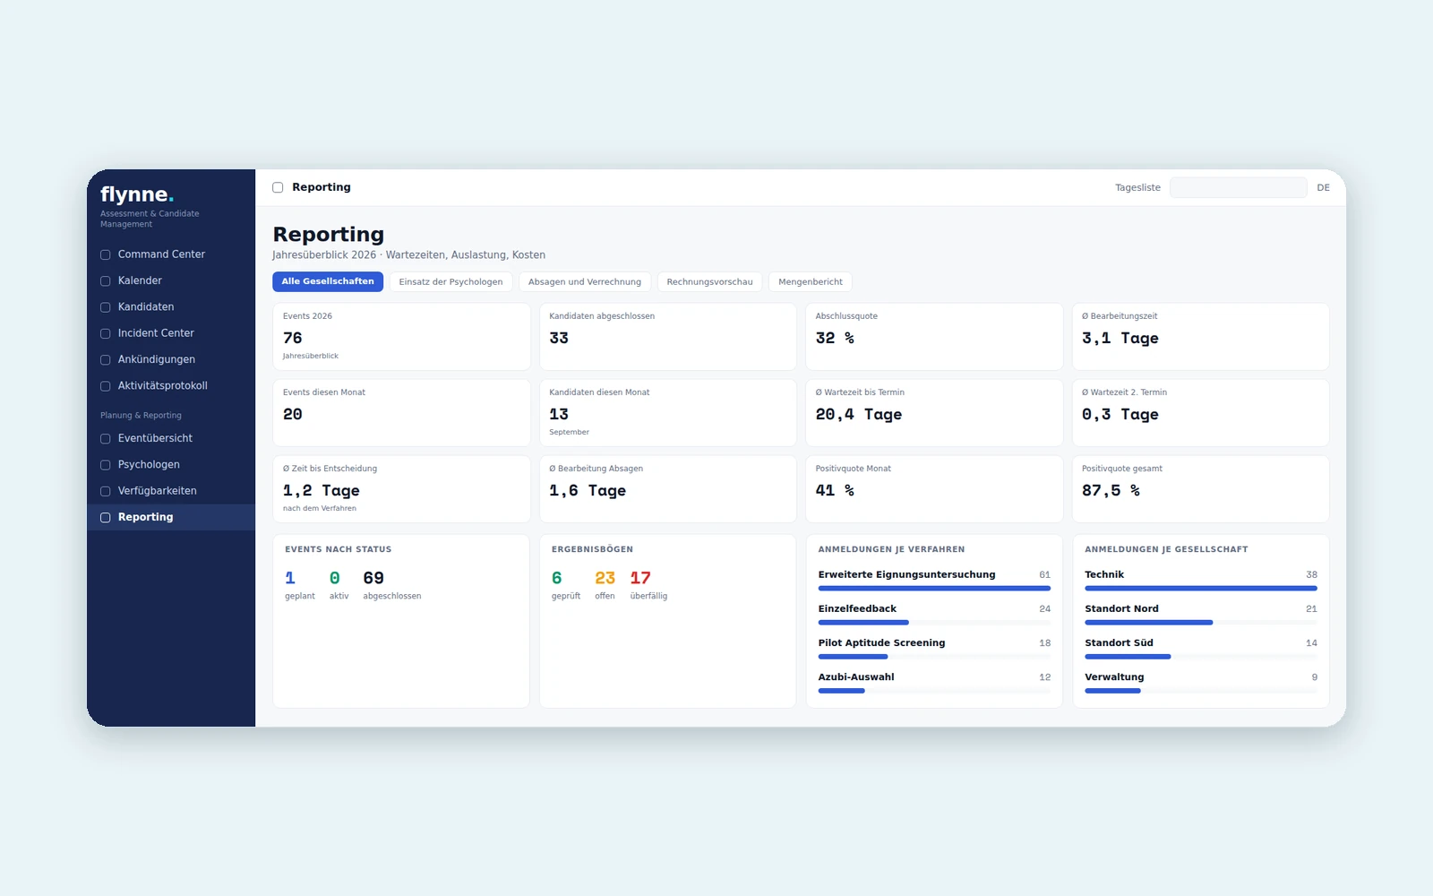Open the Mengenbericht tab
This screenshot has height=896, width=1433.
click(811, 281)
